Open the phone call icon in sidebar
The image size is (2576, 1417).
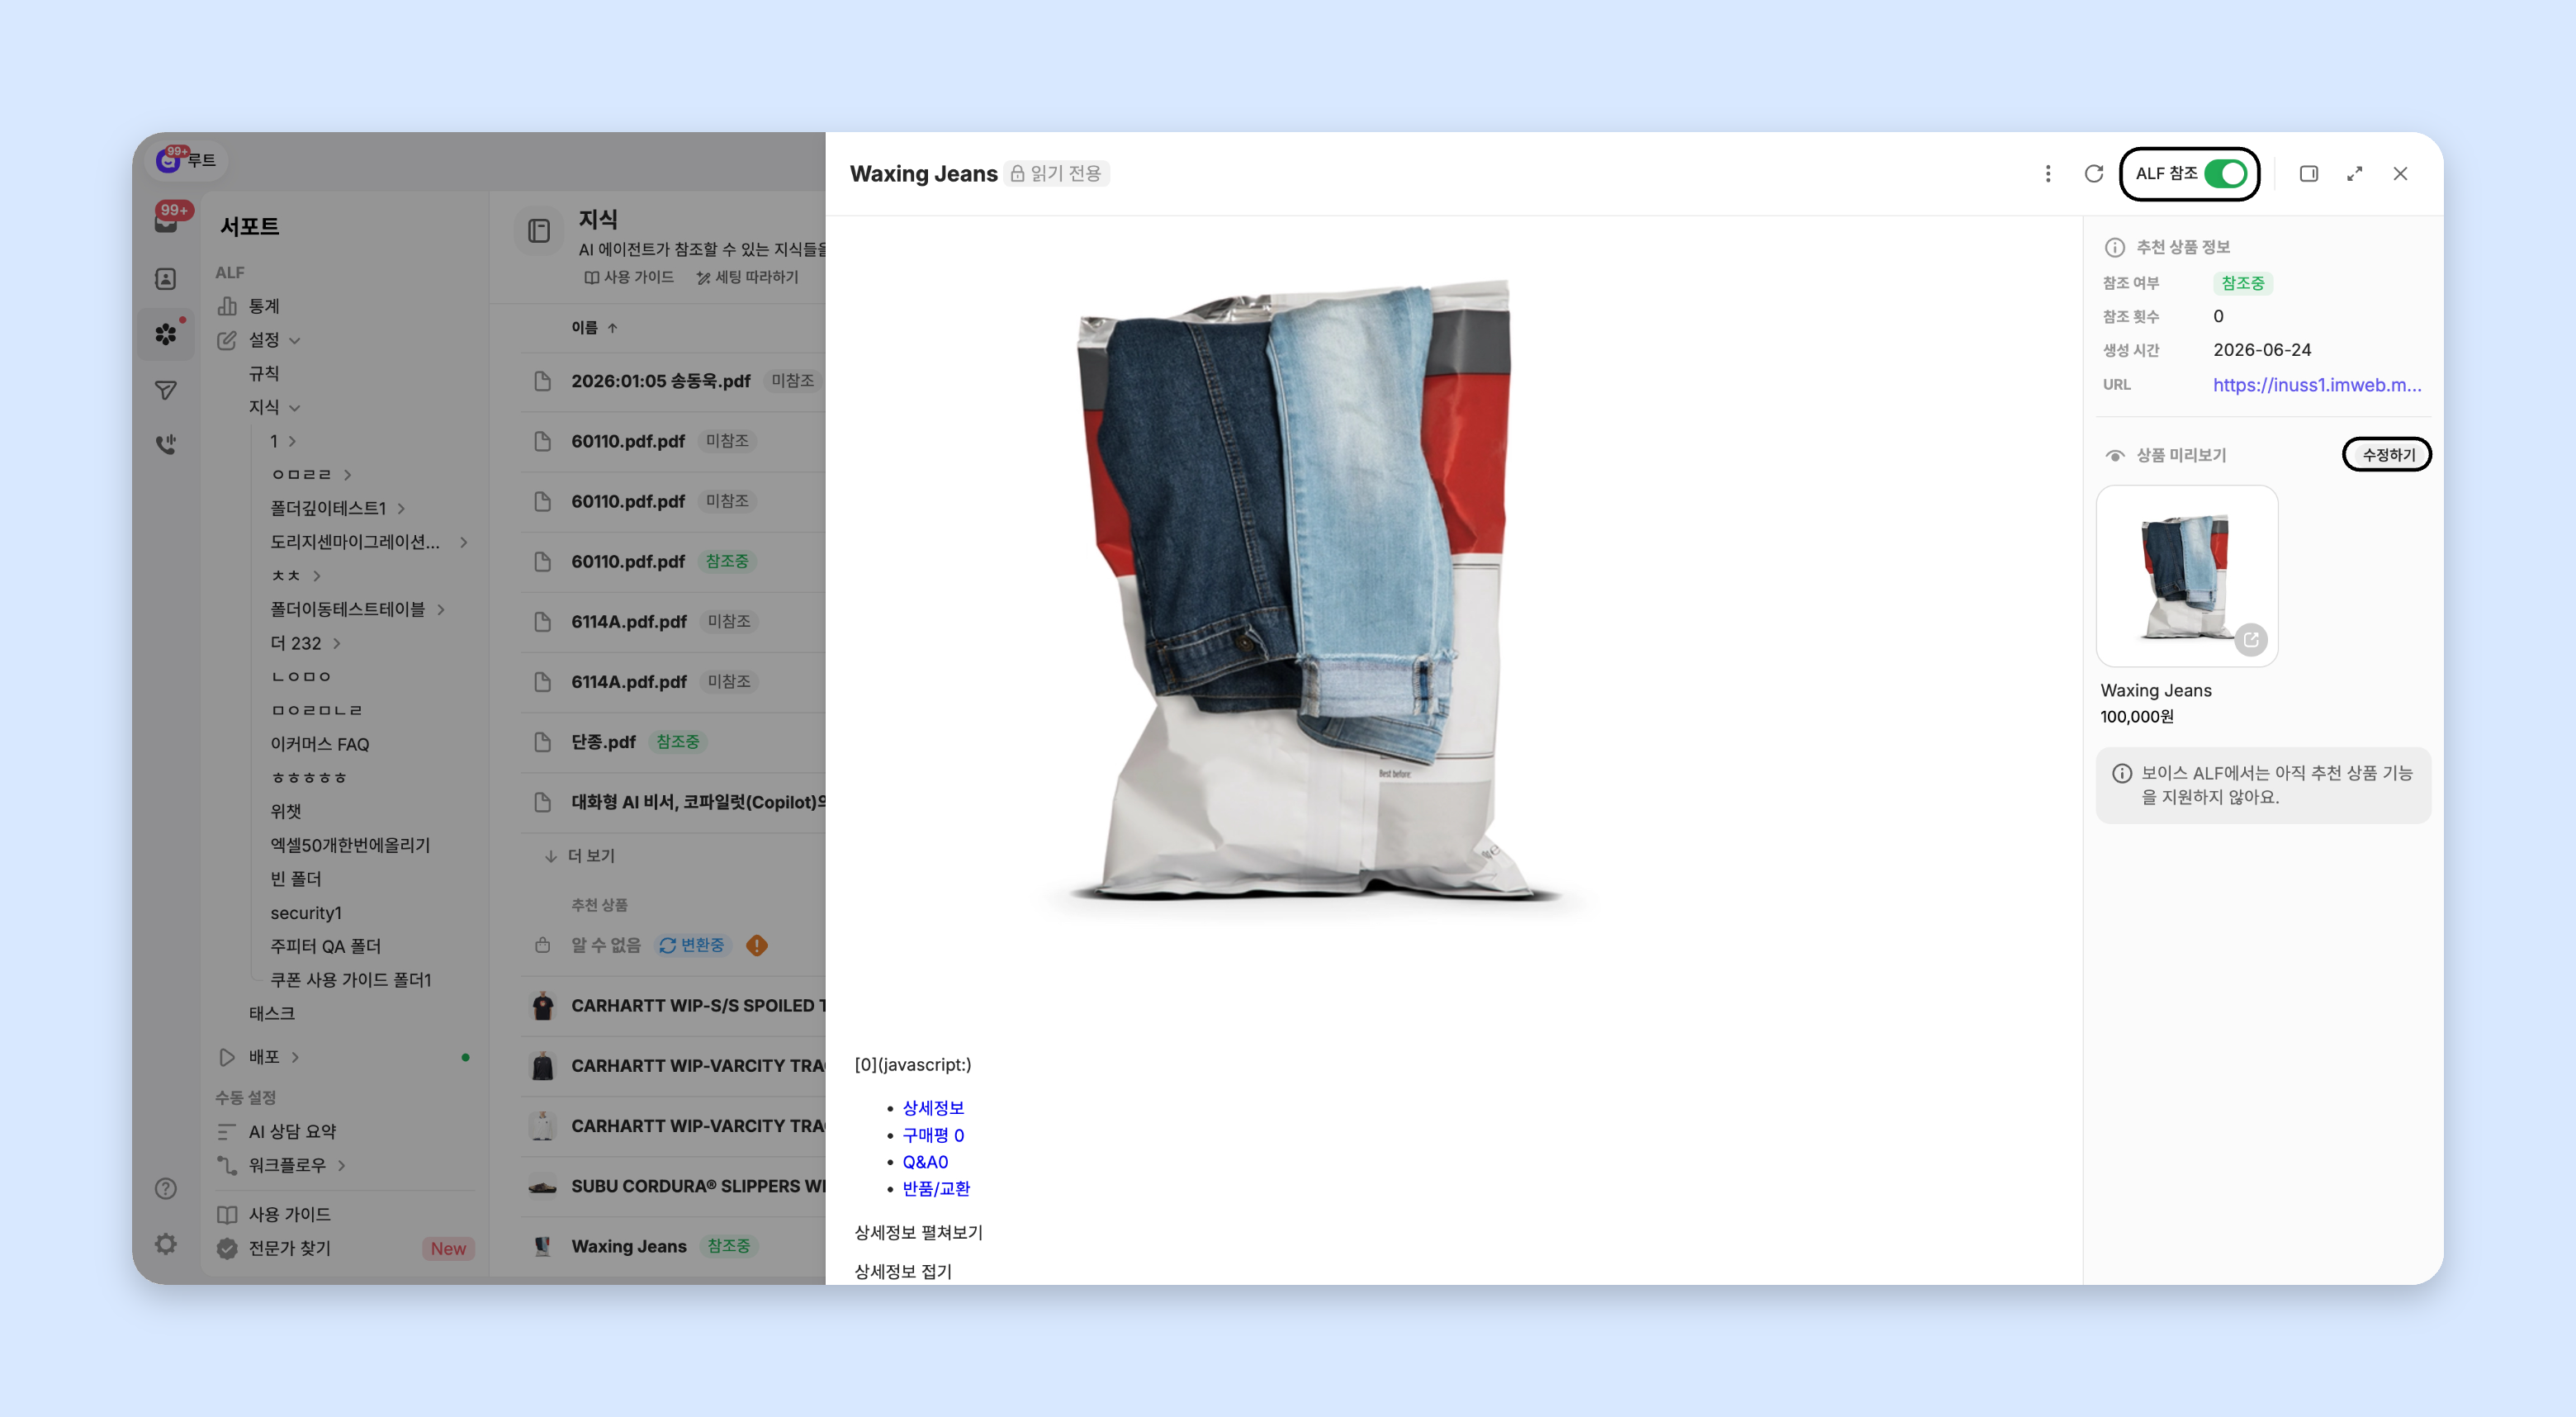(x=166, y=444)
